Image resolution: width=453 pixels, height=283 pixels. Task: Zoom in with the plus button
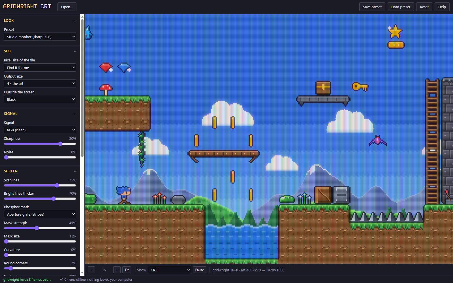[117, 270]
